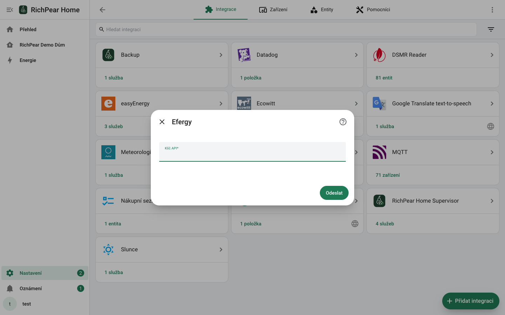The image size is (505, 315).
Task: Switch to the Zařízení tab
Action: pos(273,9)
